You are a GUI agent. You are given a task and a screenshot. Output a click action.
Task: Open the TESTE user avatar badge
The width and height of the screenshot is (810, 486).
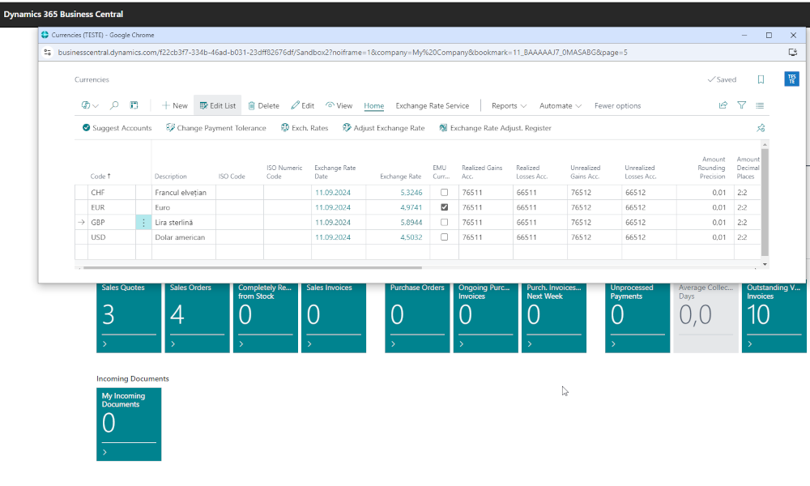(x=791, y=79)
